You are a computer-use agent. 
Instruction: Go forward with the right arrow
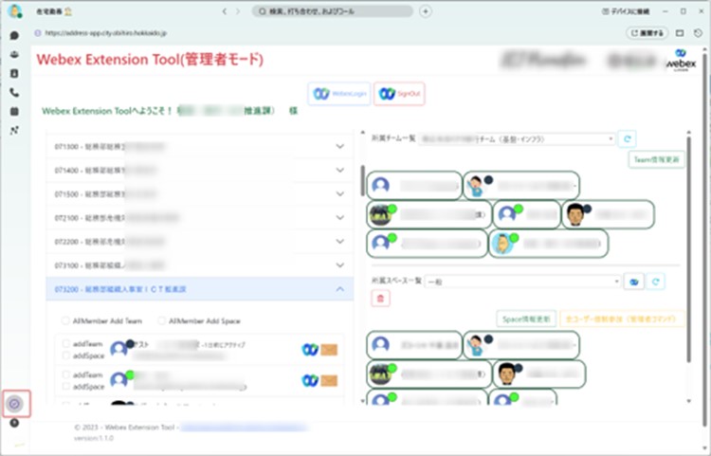238,11
